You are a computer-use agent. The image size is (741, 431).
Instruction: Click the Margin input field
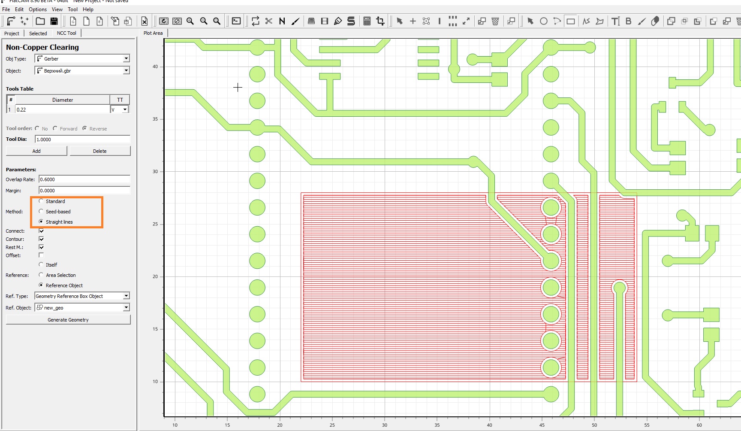pyautogui.click(x=84, y=191)
